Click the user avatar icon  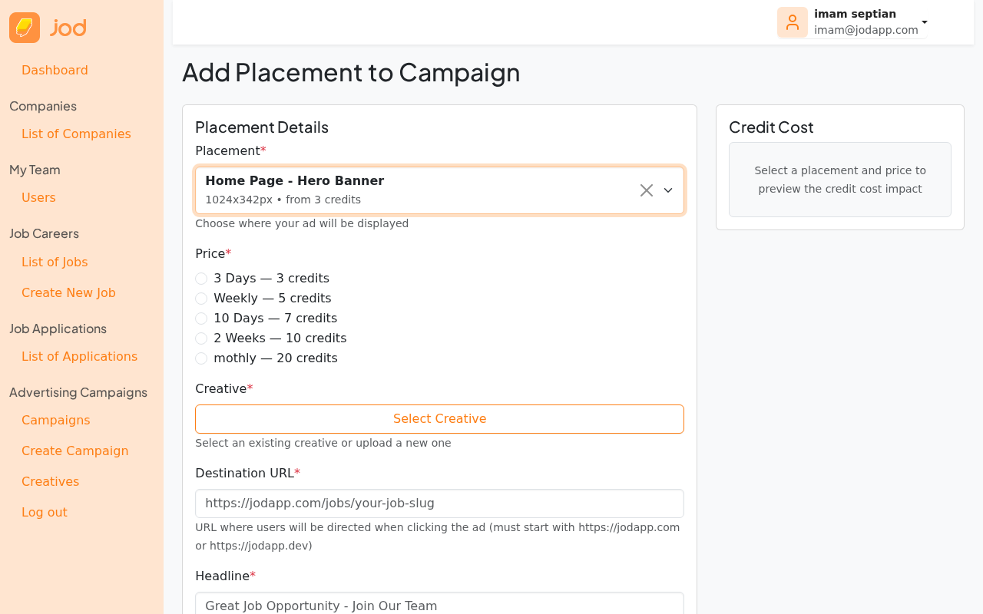pos(792,22)
